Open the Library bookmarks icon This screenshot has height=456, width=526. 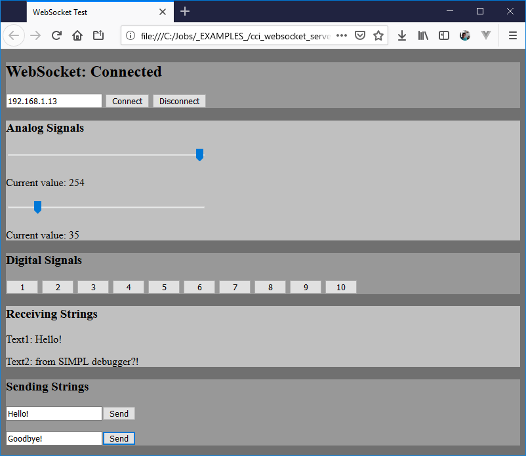pyautogui.click(x=423, y=35)
